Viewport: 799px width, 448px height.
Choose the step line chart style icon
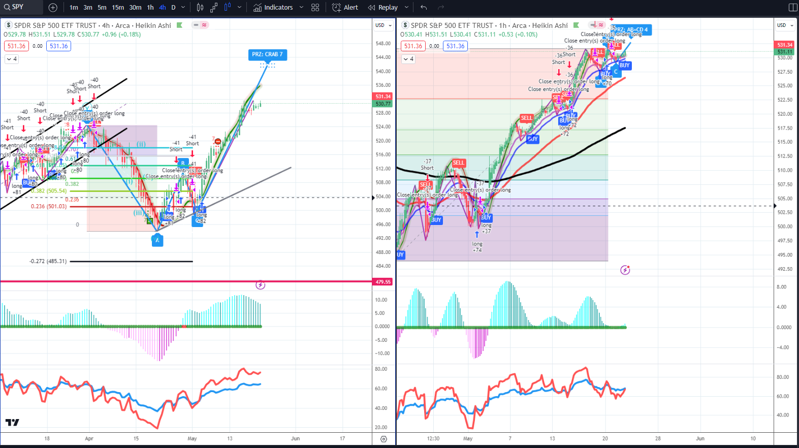pos(214,8)
